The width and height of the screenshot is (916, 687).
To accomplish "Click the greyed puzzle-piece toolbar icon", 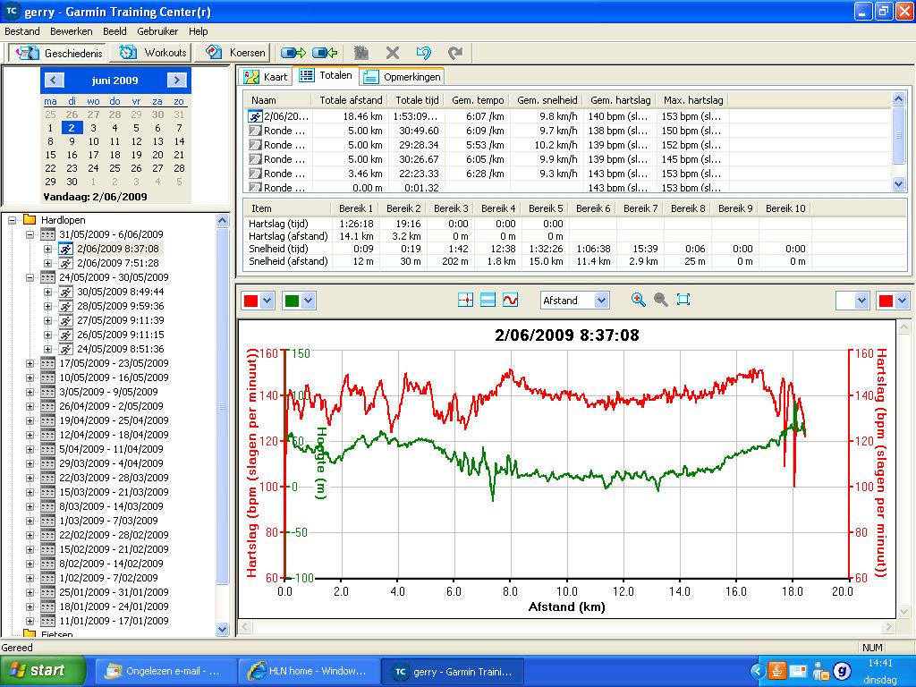I will point(361,53).
